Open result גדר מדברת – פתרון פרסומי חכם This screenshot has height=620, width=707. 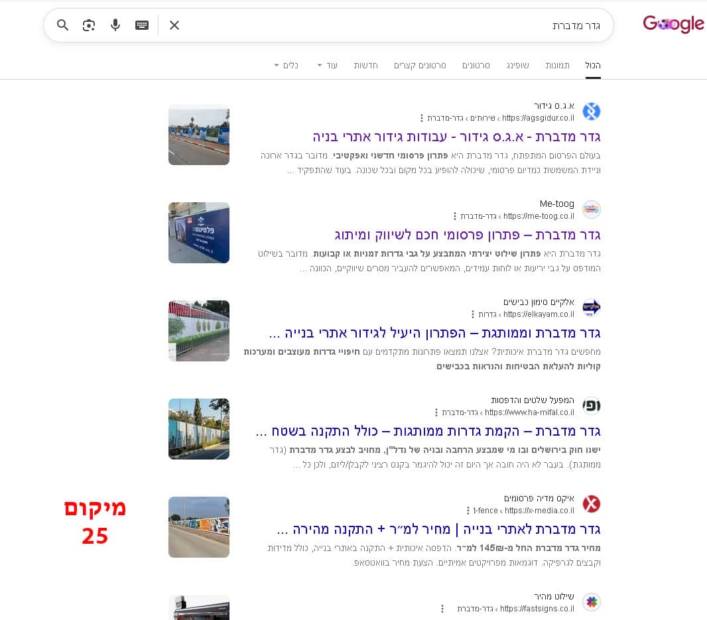[467, 235]
